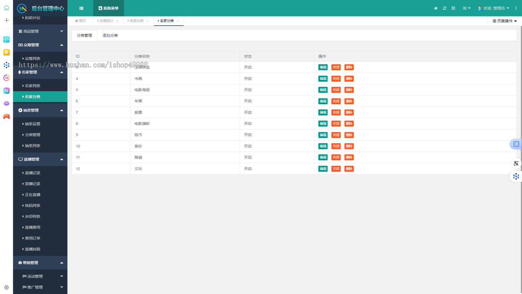The width and height of the screenshot is (522, 294).
Task: Refresh the page using the header refresh icon
Action: pyautogui.click(x=445, y=8)
